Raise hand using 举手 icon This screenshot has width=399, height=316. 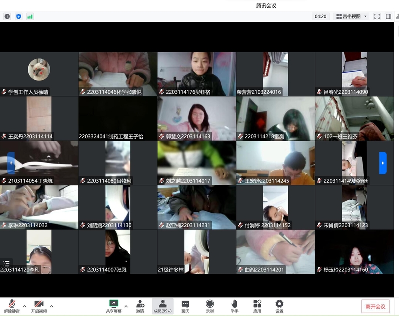234,306
